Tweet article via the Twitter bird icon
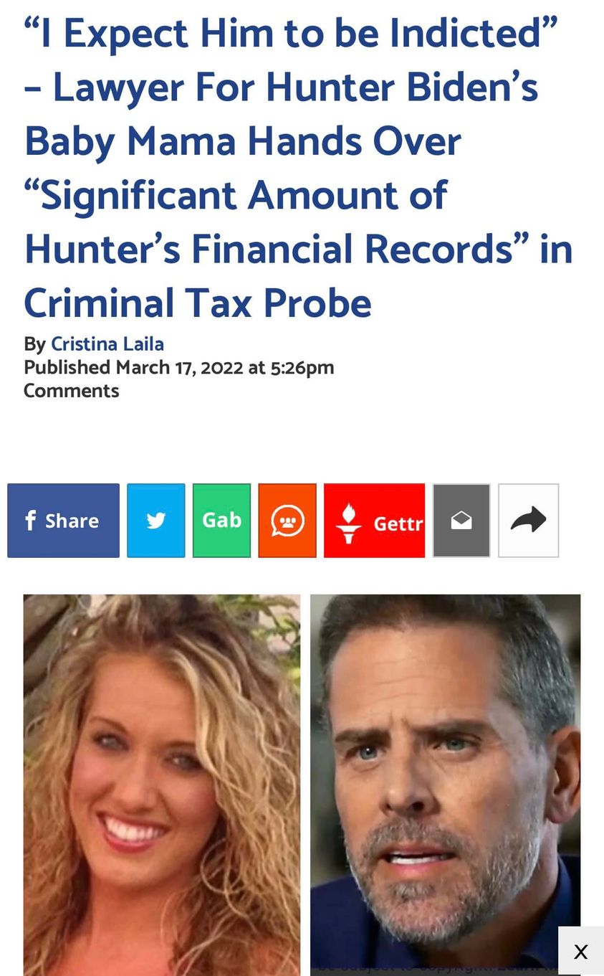This screenshot has height=976, width=604. pyautogui.click(x=156, y=521)
